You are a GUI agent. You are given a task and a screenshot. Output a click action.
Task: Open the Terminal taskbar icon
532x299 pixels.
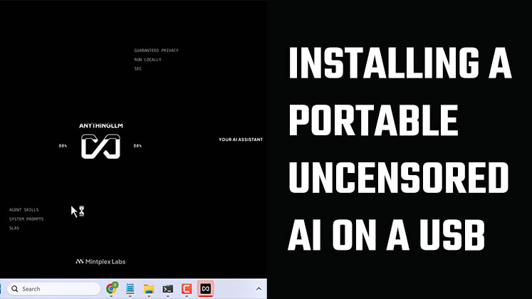point(167,289)
